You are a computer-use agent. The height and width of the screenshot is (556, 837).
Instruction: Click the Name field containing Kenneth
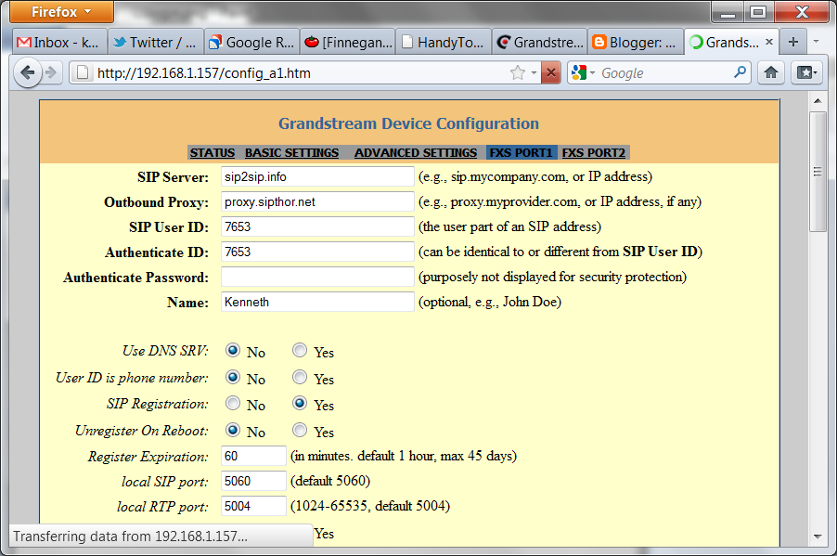(x=317, y=303)
